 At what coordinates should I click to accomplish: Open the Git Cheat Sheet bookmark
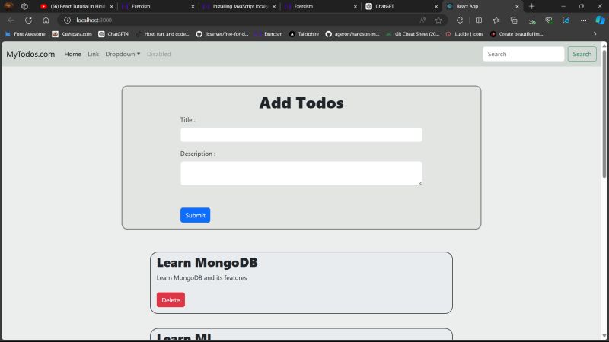[x=413, y=34]
